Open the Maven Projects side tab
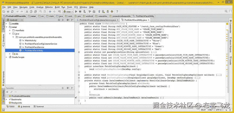This screenshot has height=113, width=234. click(230, 45)
